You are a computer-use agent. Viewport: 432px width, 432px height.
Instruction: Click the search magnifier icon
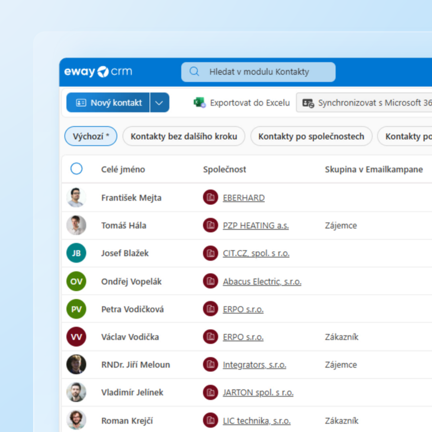pos(194,72)
